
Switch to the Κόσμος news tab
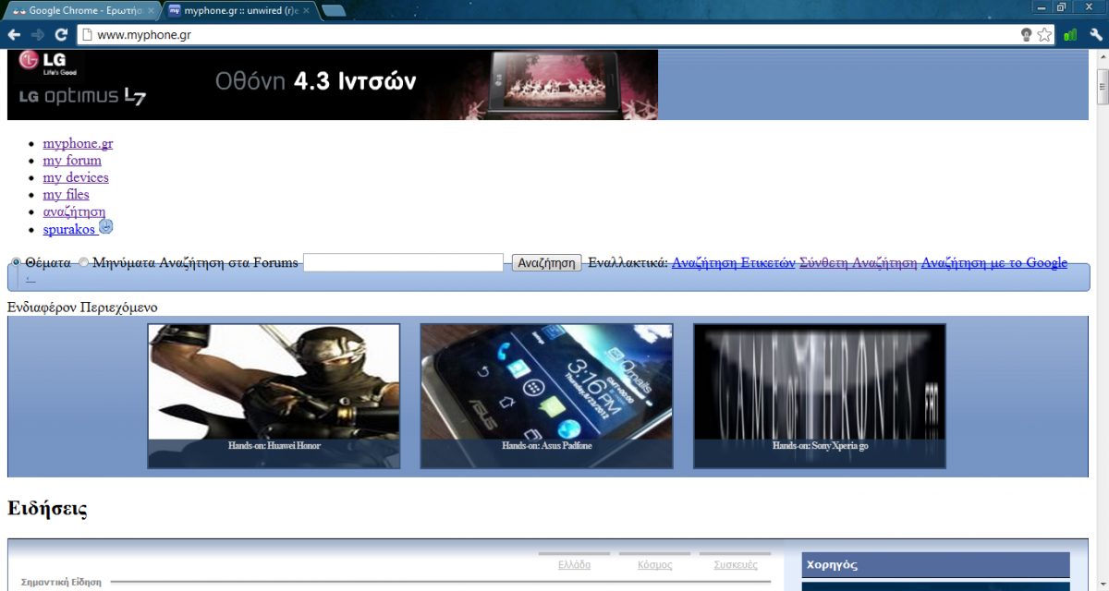pyautogui.click(x=655, y=564)
